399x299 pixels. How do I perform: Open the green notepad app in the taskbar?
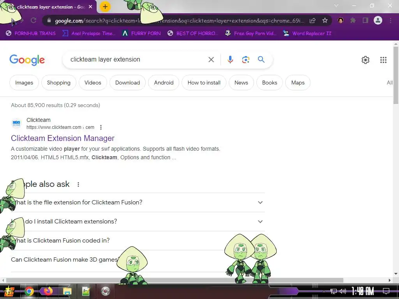point(86,291)
